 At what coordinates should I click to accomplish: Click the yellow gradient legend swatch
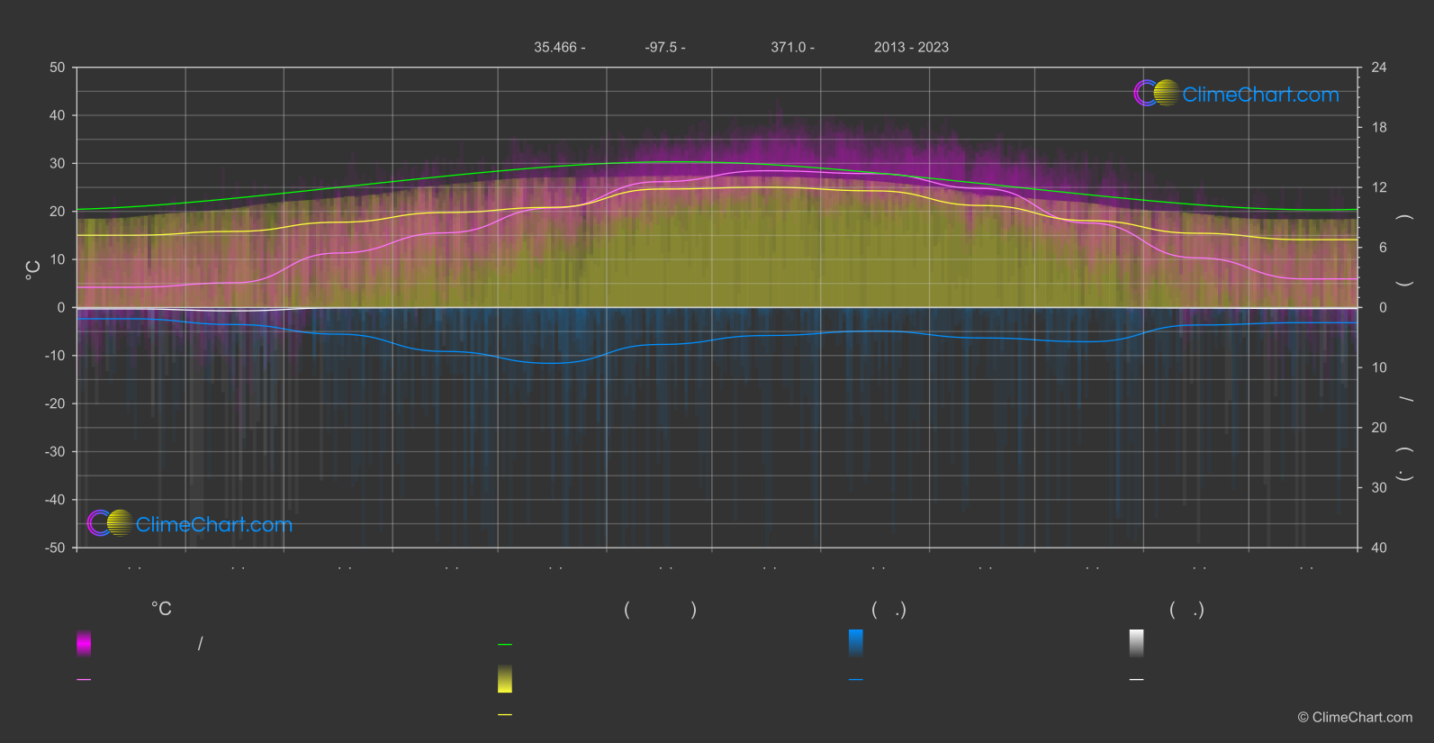[x=505, y=679]
